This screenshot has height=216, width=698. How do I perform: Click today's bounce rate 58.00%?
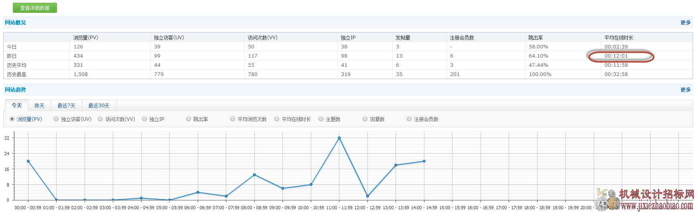(538, 47)
